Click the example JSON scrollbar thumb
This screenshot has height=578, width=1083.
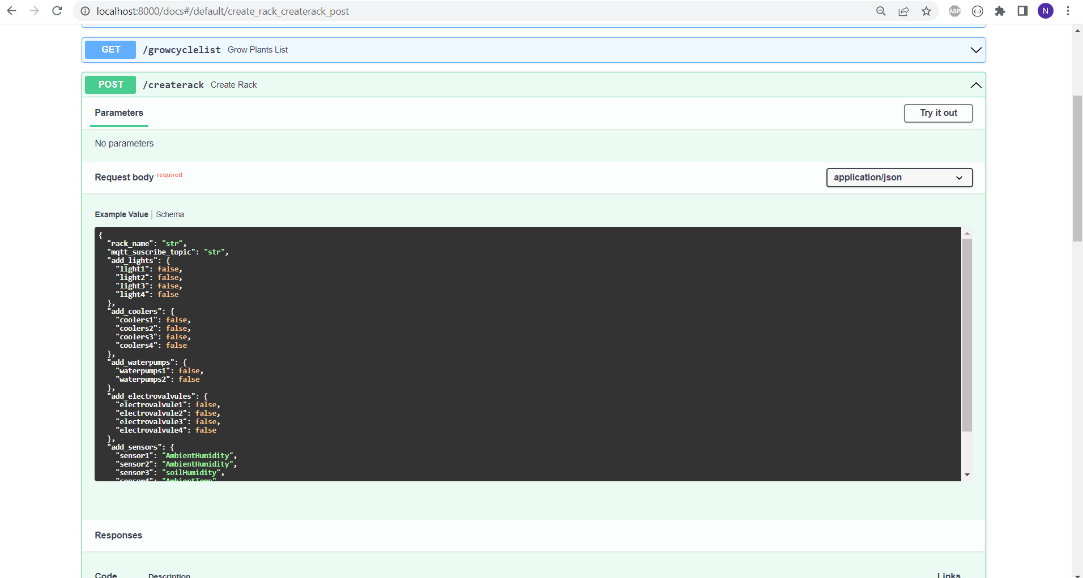pos(967,334)
